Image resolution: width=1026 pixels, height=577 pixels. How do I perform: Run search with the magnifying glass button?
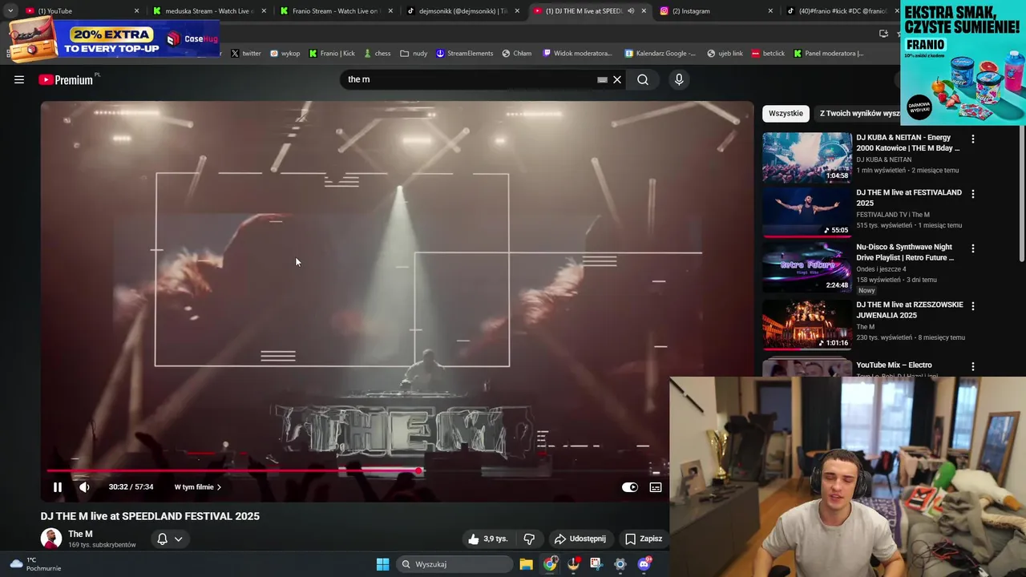coord(643,79)
